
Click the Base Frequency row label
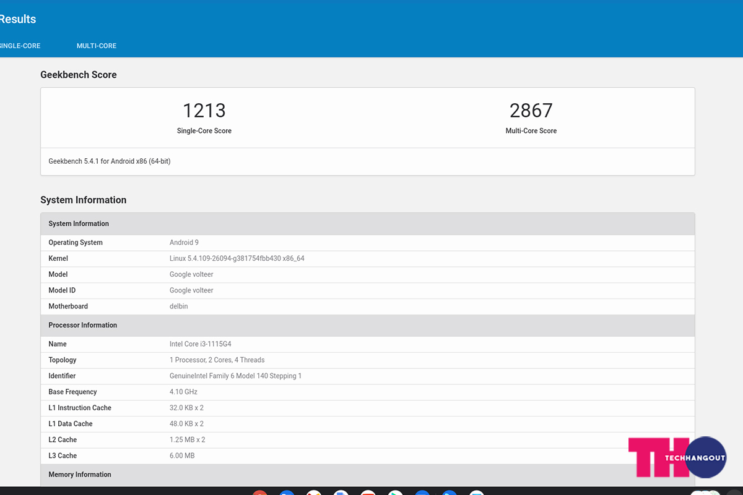pos(72,392)
